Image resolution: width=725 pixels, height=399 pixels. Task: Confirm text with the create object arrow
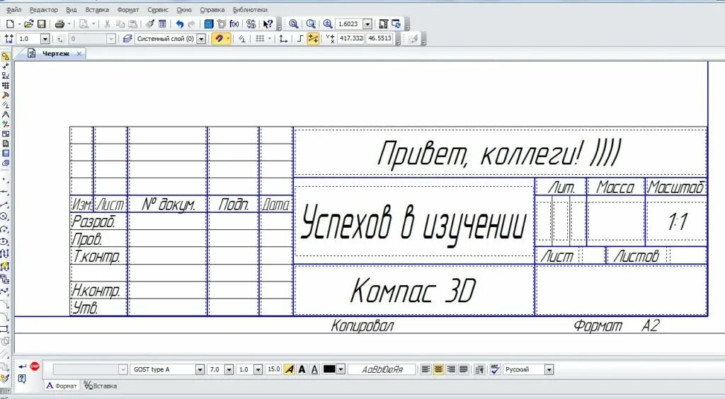point(22,366)
